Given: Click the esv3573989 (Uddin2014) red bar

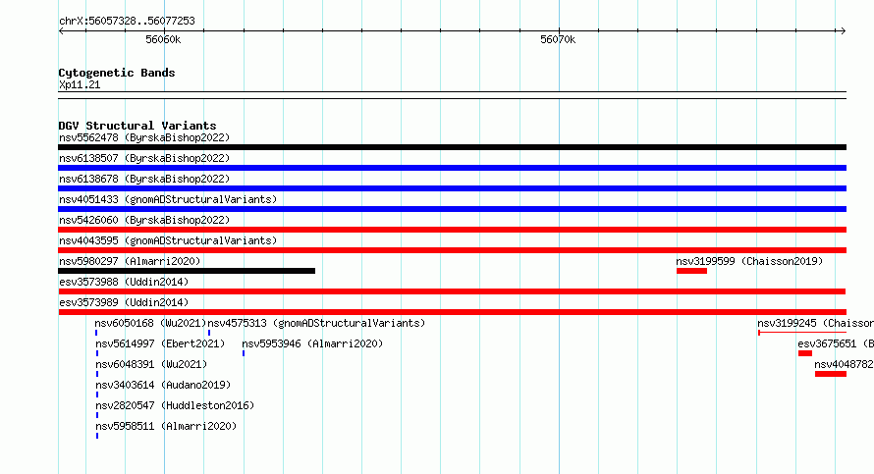Looking at the screenshot, I should pos(452,312).
